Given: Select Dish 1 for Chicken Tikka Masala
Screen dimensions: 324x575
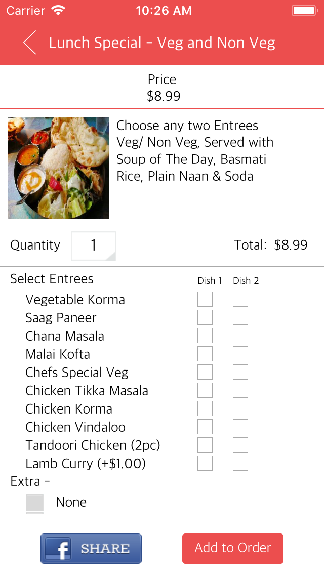Looking at the screenshot, I should click(205, 391).
